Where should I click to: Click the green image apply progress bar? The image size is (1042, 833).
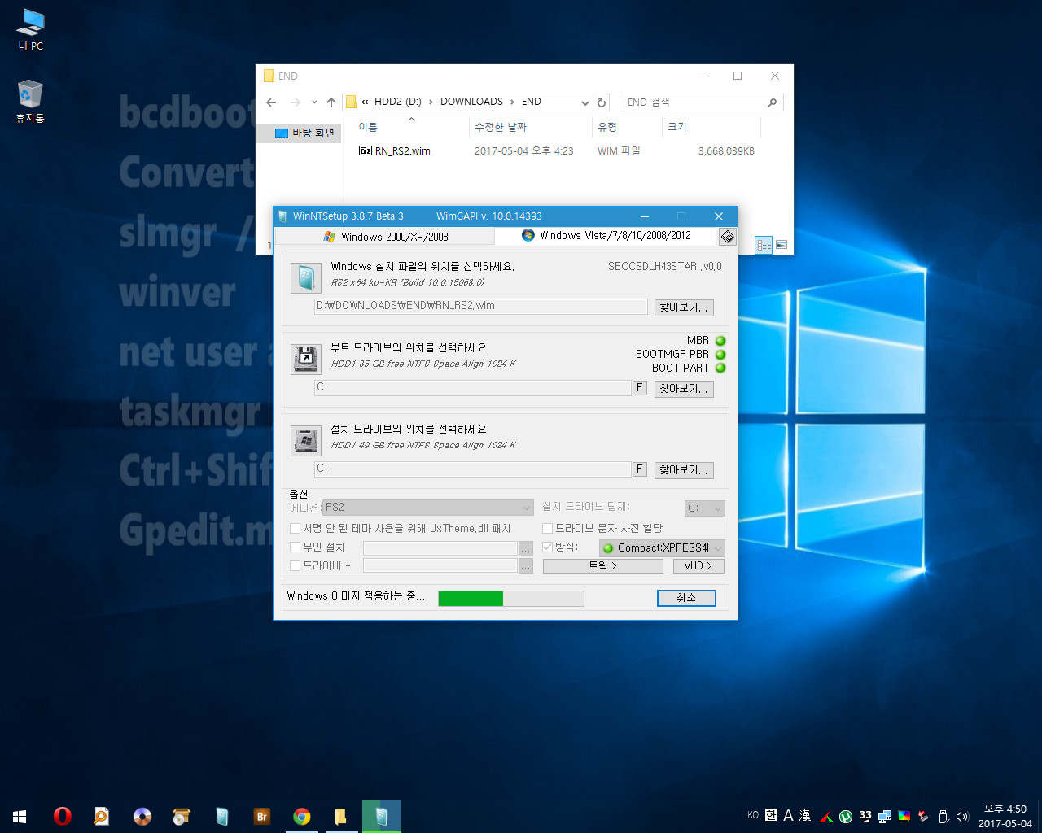(x=510, y=599)
